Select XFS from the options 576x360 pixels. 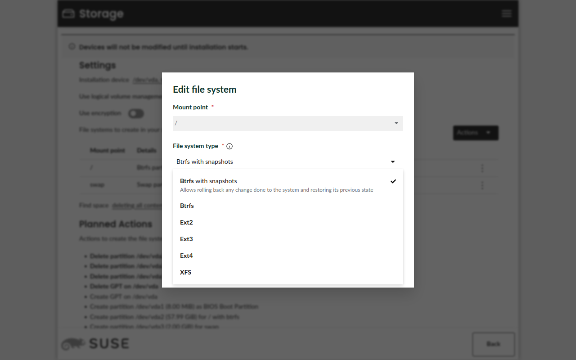tap(186, 272)
